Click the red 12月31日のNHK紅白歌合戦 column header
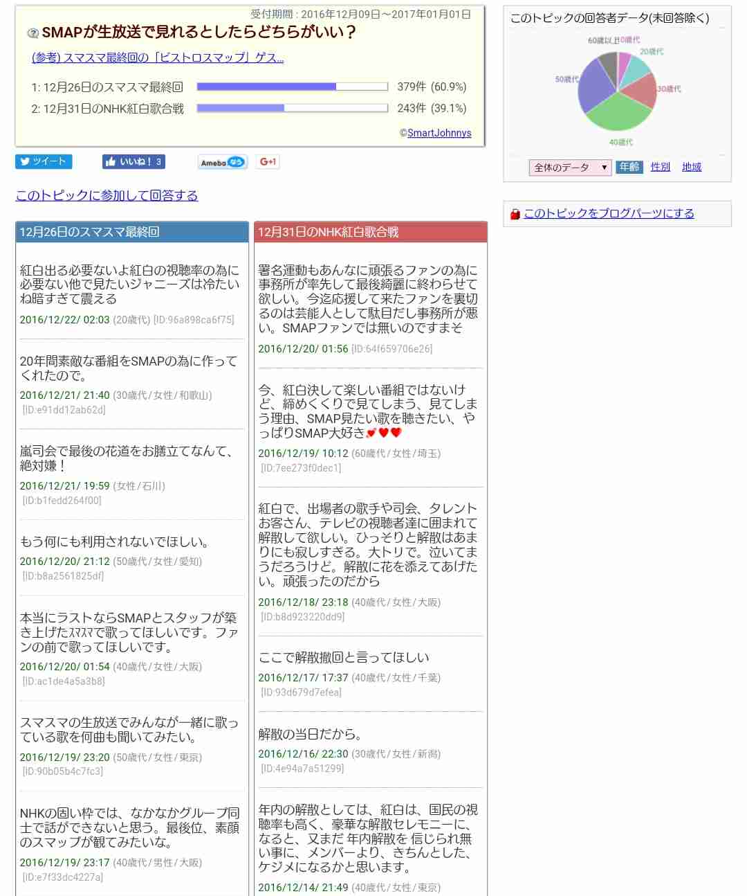The image size is (747, 896). pos(371,232)
